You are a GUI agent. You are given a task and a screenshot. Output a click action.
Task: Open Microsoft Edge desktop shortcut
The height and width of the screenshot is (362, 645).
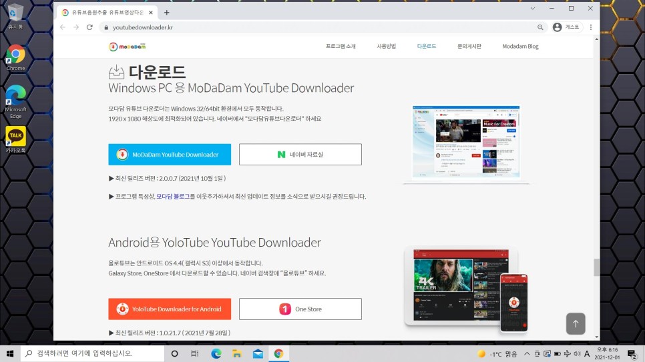(15, 102)
